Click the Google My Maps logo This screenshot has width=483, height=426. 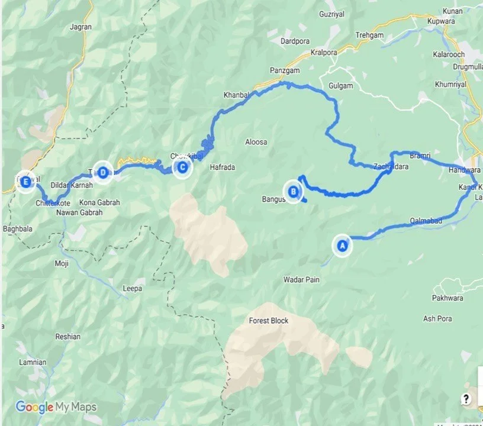[x=56, y=407]
